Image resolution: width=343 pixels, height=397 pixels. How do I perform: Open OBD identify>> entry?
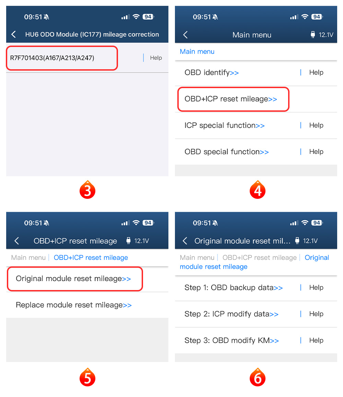point(212,73)
